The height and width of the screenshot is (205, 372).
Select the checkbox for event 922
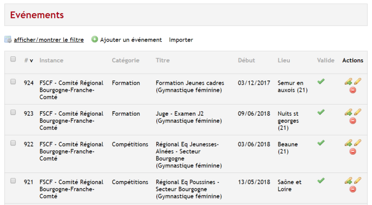click(x=13, y=143)
